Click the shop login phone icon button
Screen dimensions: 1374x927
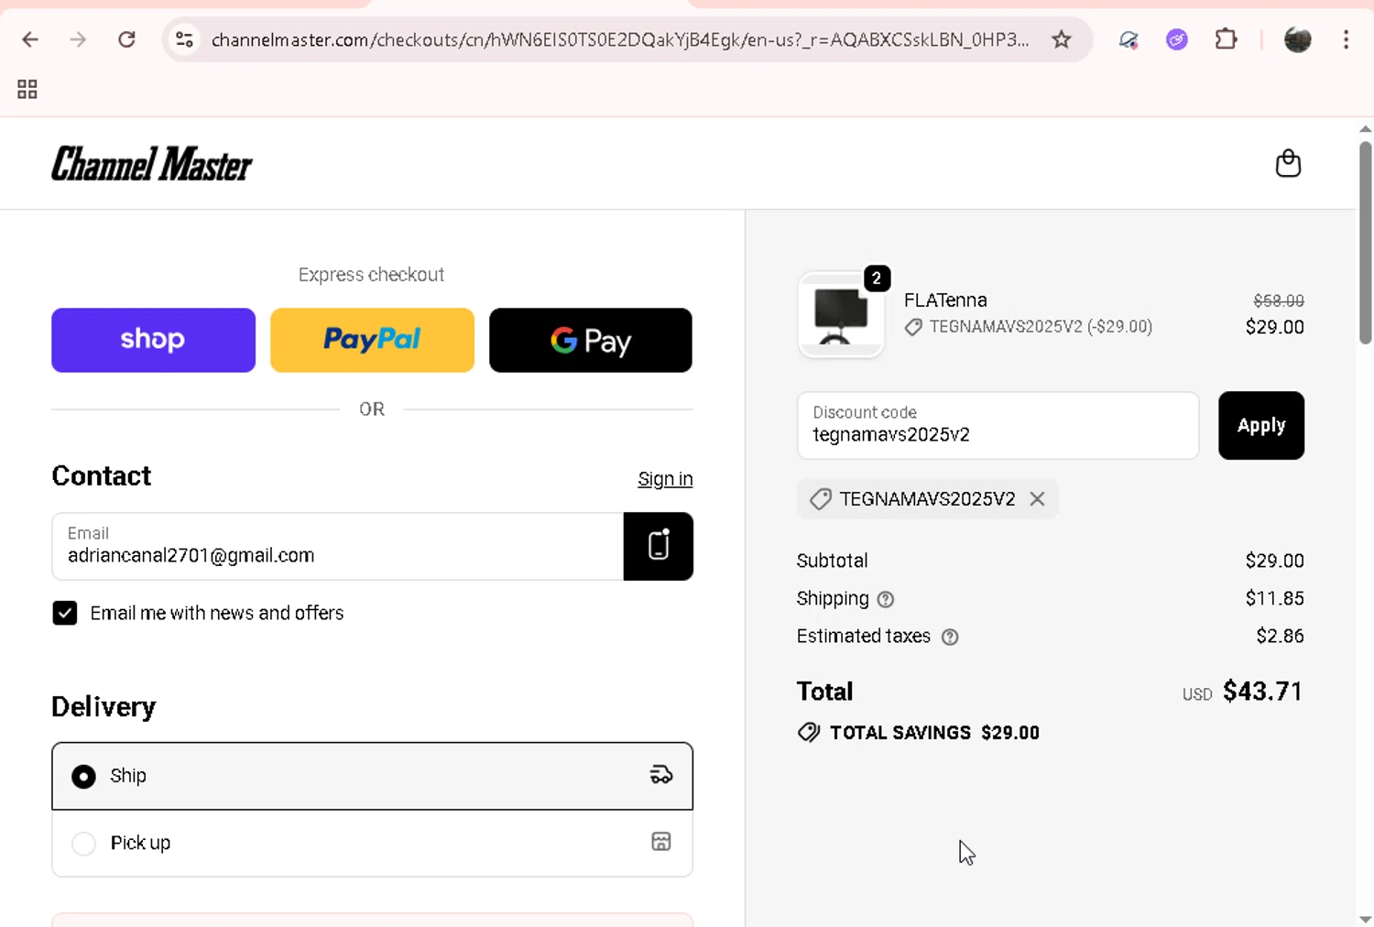[x=658, y=546]
